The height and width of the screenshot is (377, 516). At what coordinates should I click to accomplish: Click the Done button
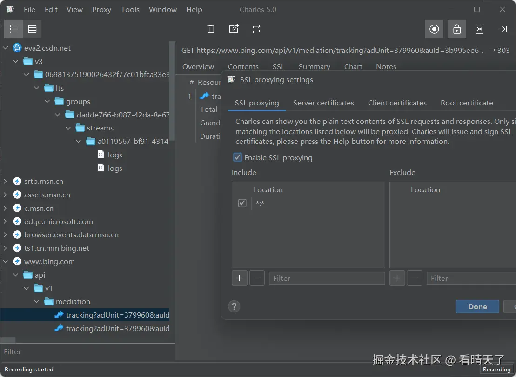tap(477, 307)
